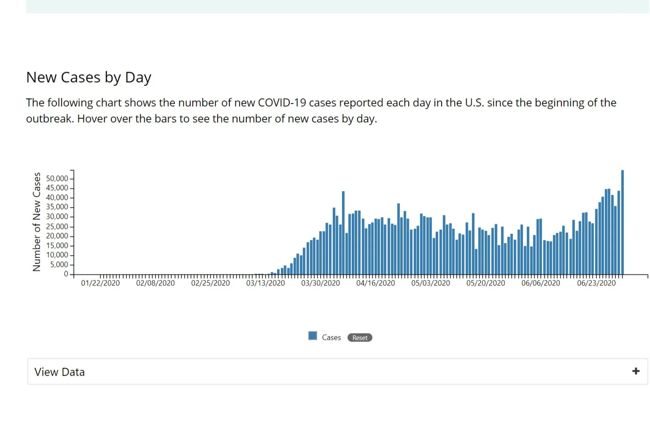The image size is (650, 433).
Task: Click the 02/08/2020 axis date label
Action: (x=155, y=283)
